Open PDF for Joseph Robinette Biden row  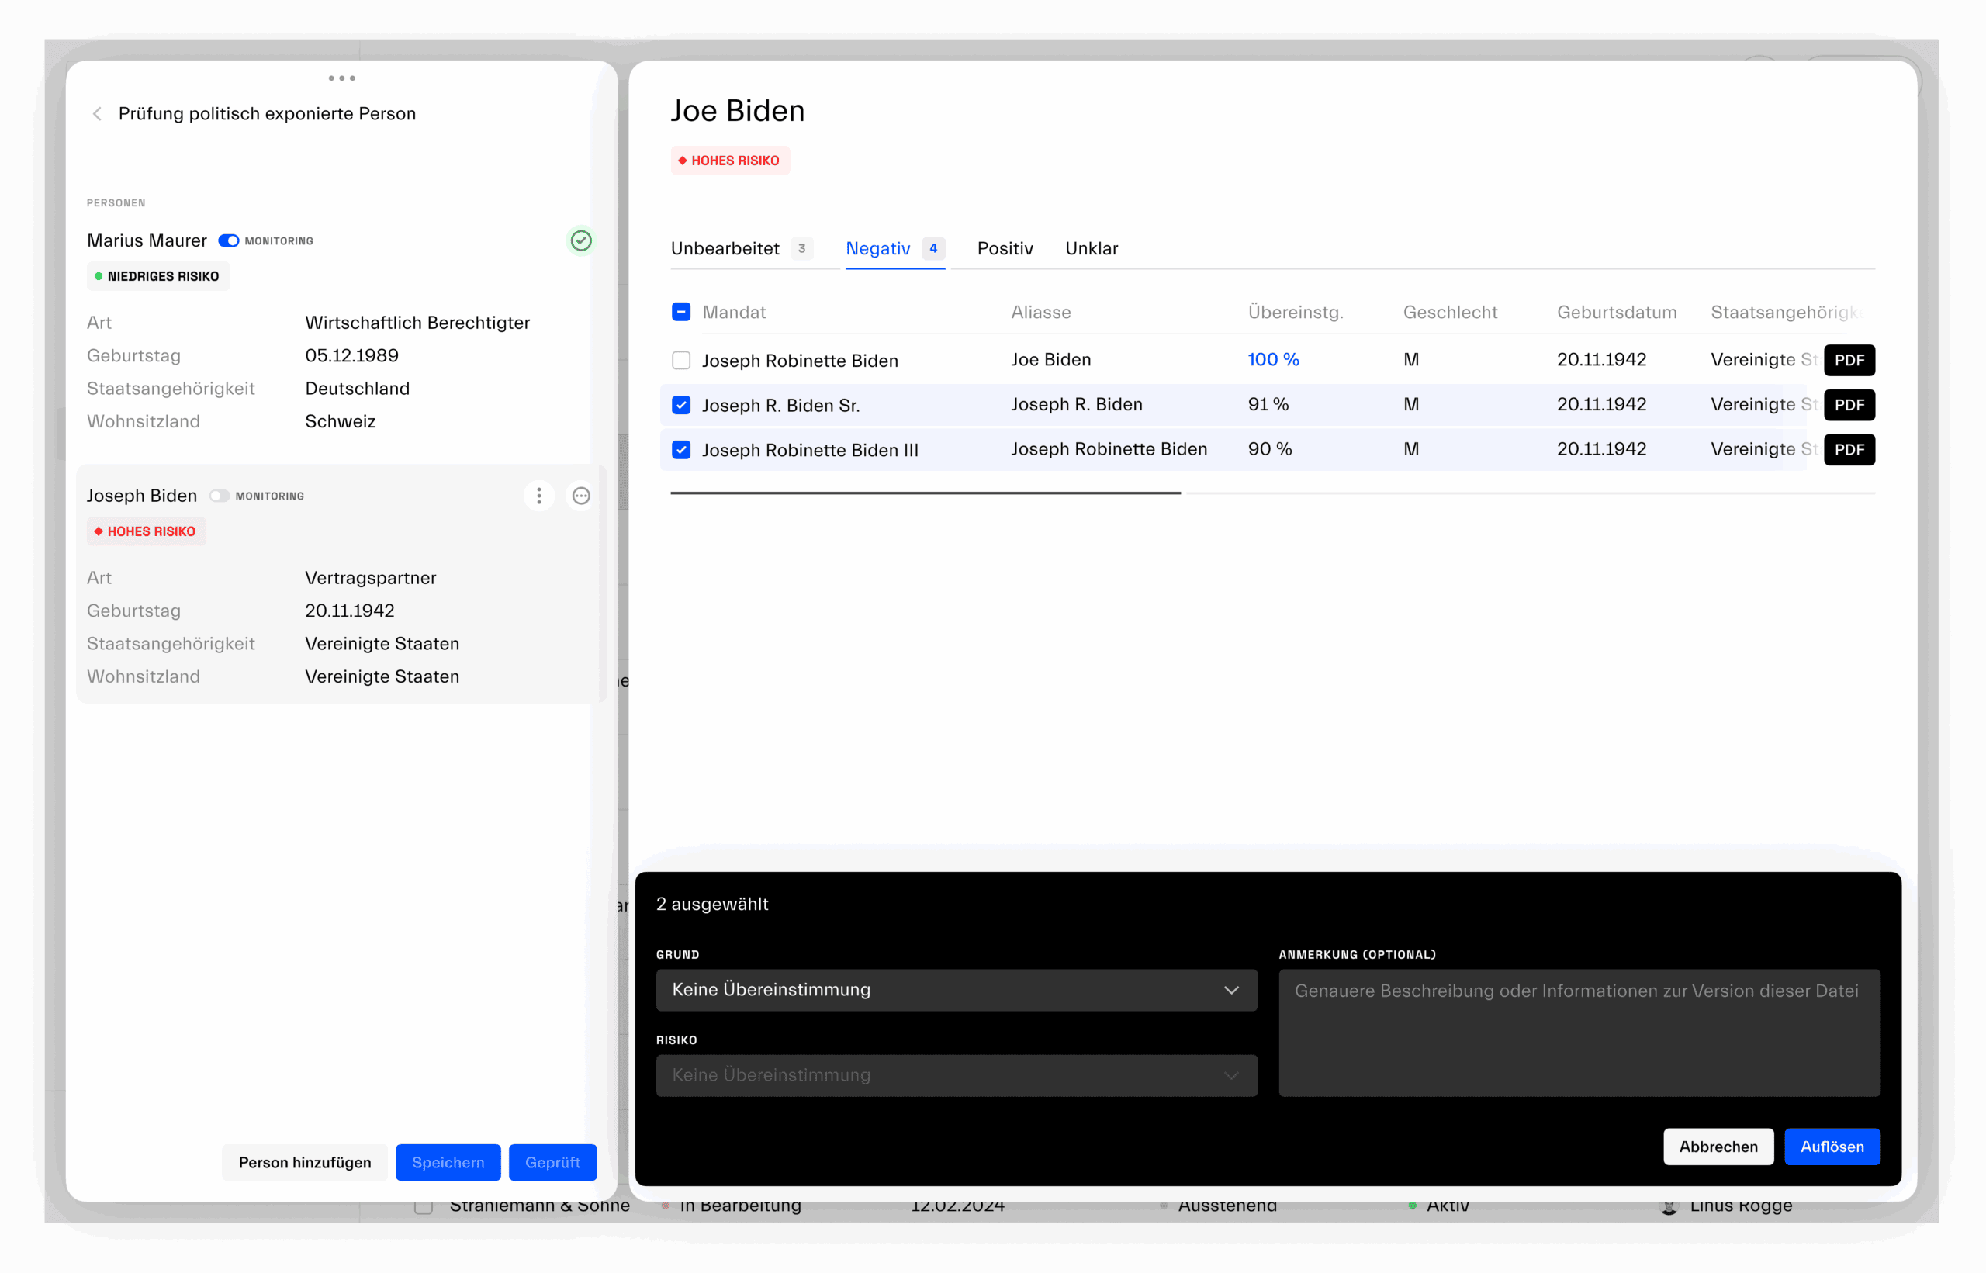[x=1848, y=361]
